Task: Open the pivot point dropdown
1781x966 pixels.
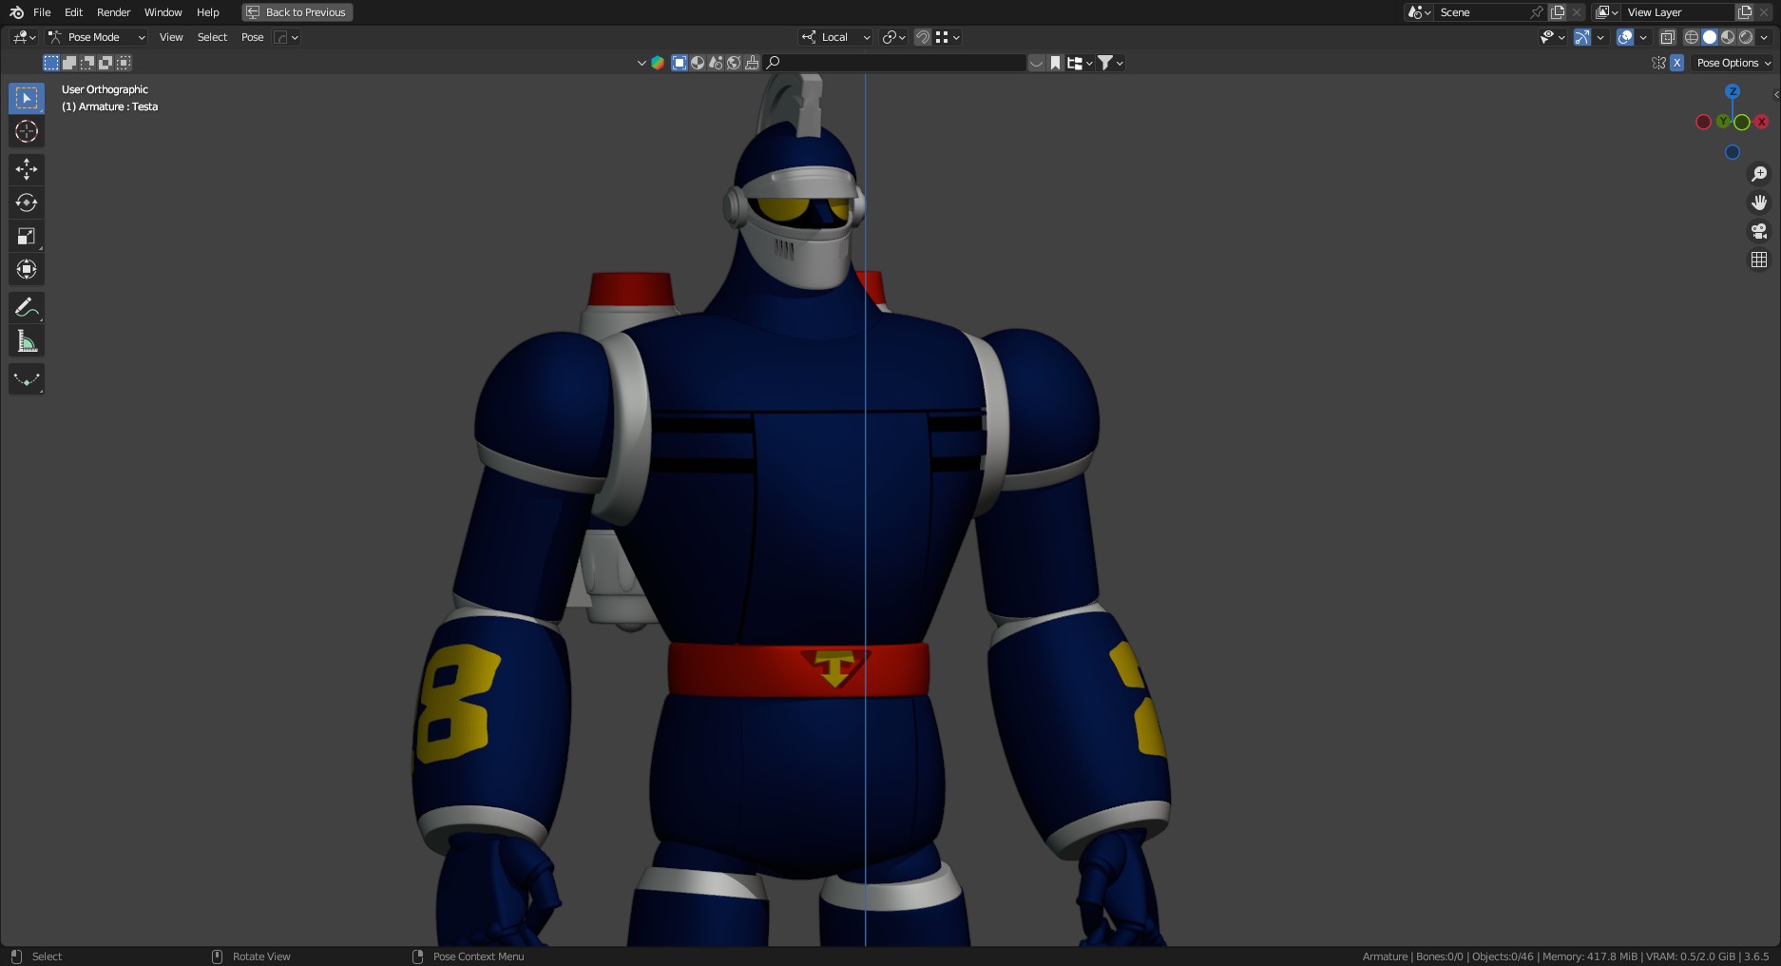Action: click(894, 37)
